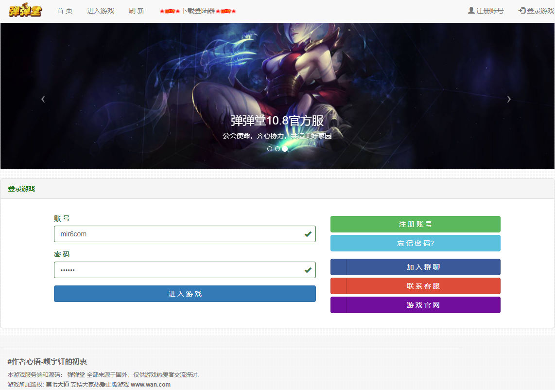555x390 pixels.
Task: Click the green 注册账号 button
Action: point(416,224)
